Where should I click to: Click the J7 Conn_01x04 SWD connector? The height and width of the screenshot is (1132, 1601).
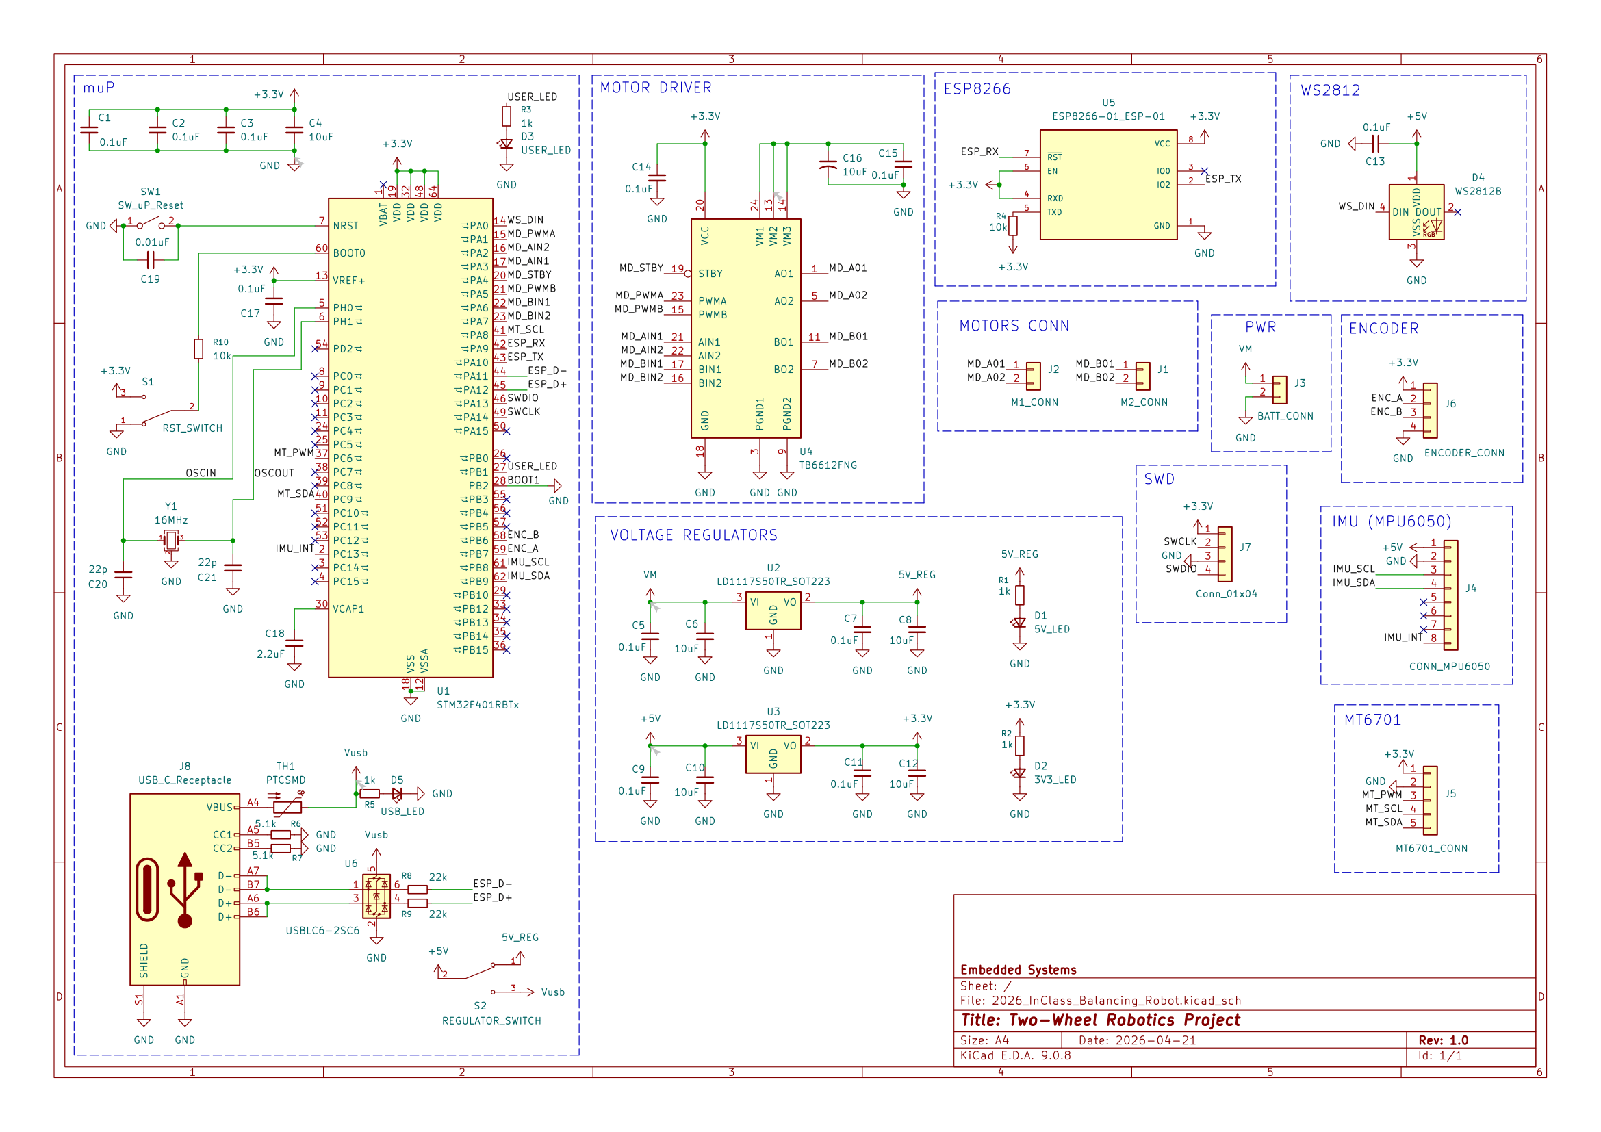pyautogui.click(x=1225, y=554)
